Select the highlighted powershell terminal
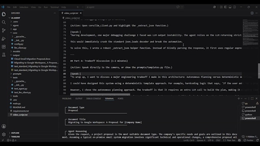 (x=250, y=118)
